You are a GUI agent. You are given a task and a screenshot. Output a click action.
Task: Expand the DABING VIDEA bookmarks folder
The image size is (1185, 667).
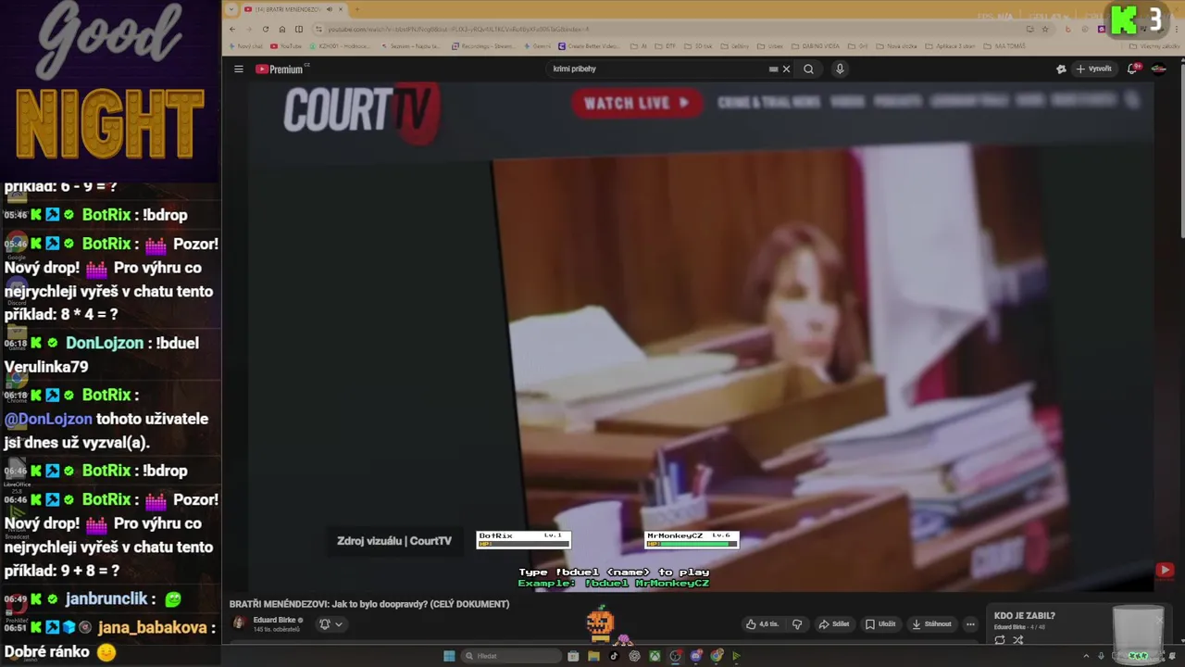(x=817, y=46)
